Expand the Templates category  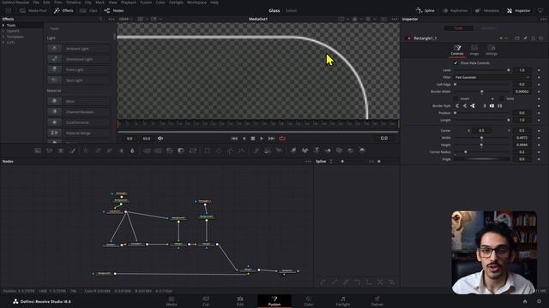(3, 37)
